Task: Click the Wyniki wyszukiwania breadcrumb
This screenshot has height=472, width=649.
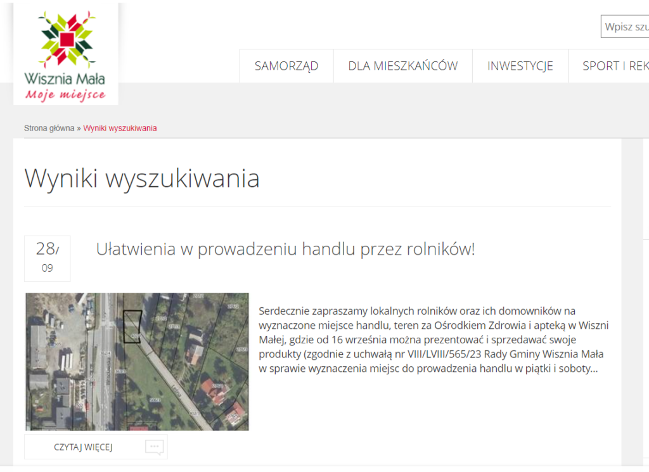Action: click(x=120, y=128)
